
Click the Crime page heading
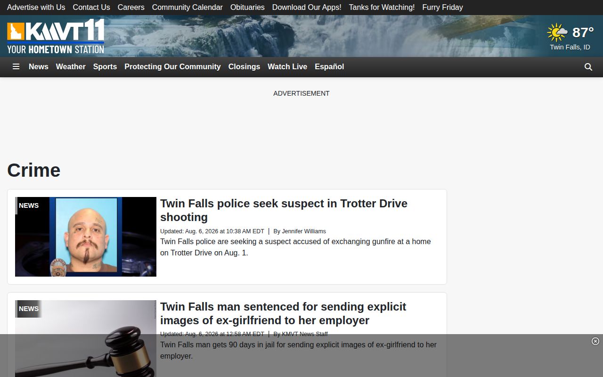[34, 170]
